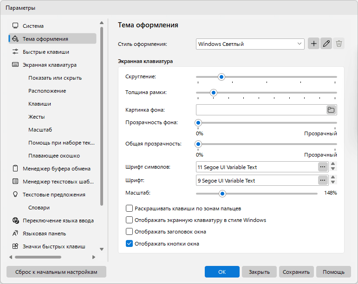Click the Сохранить button
Viewport: 358px width, 284px height.
(x=296, y=272)
